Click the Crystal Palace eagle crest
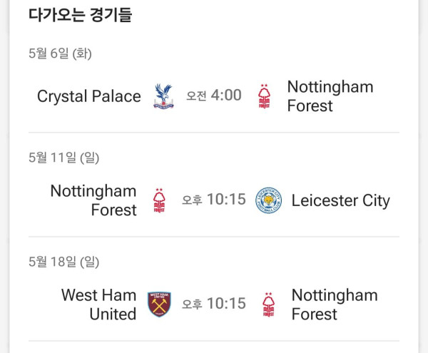This screenshot has height=353, width=428. tap(163, 96)
